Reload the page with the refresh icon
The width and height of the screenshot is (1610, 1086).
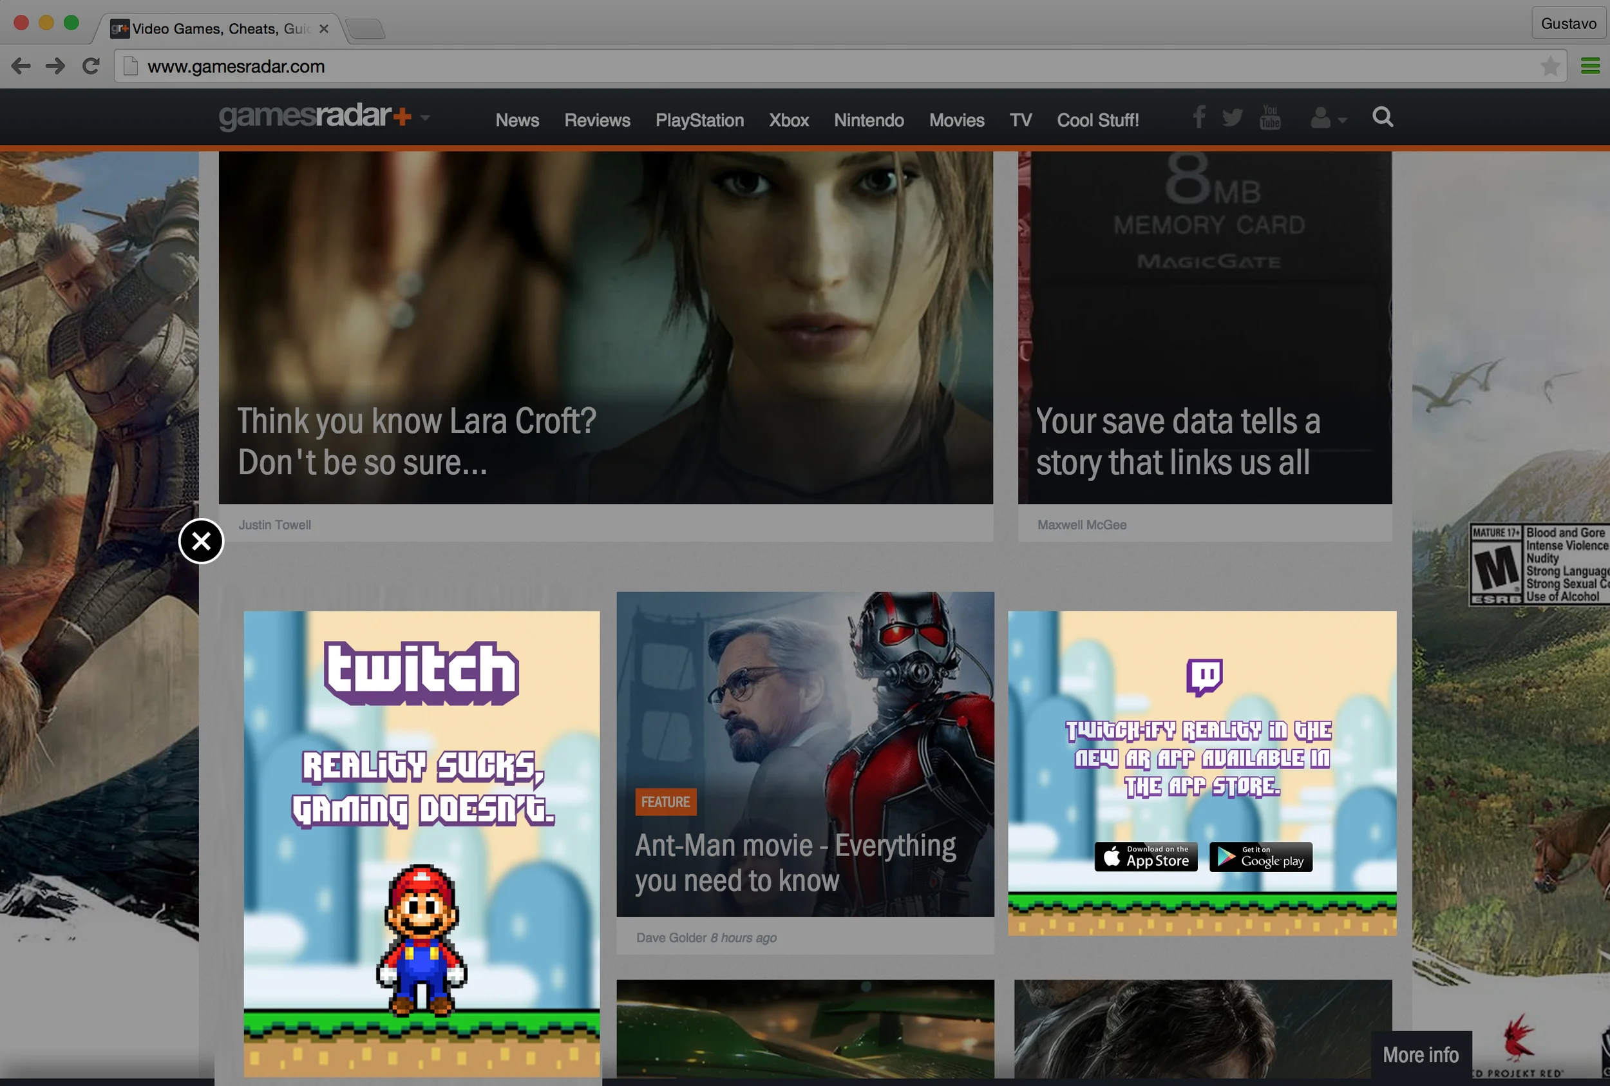(91, 66)
